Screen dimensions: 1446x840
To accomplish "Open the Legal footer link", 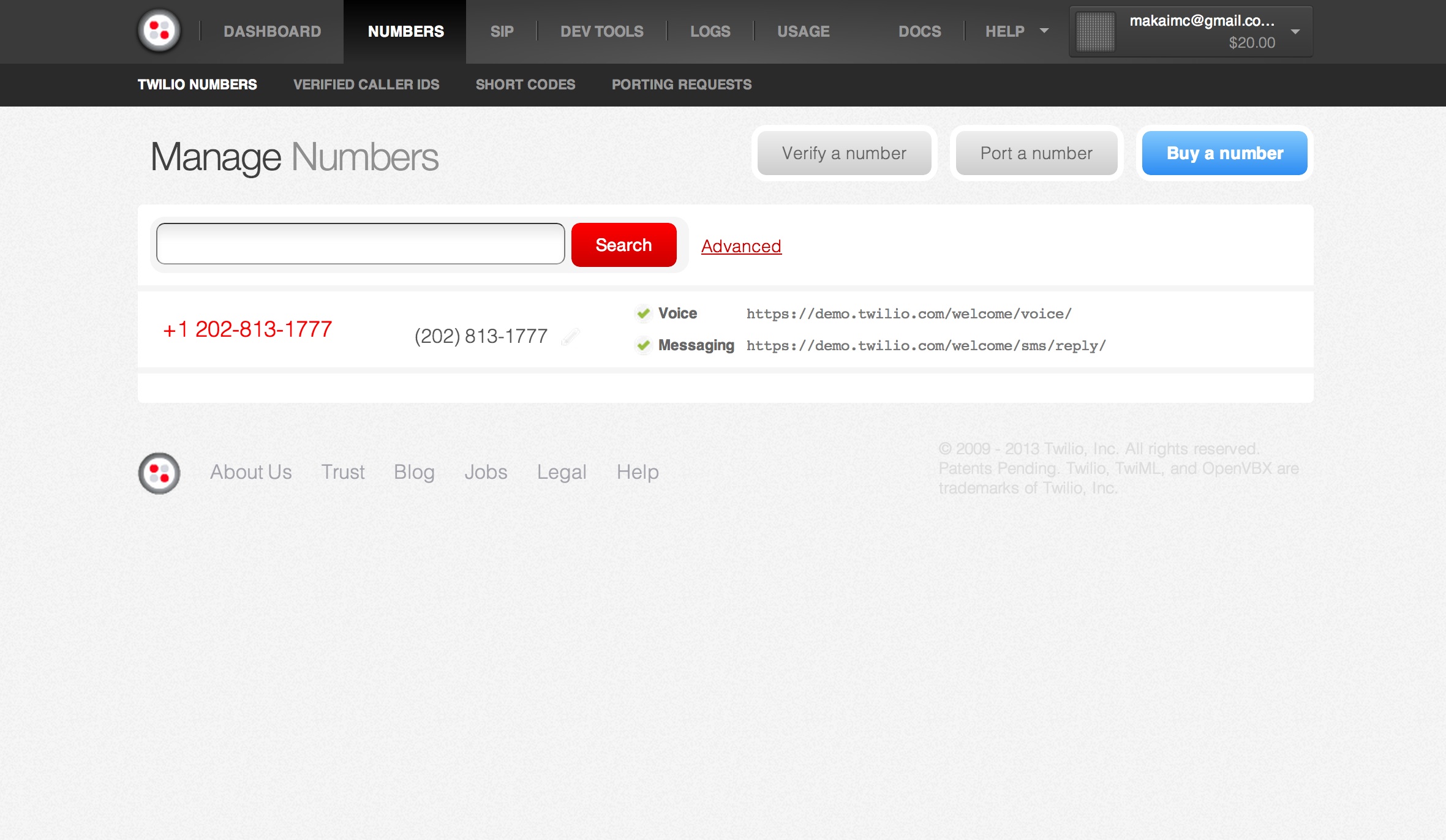I will coord(562,472).
